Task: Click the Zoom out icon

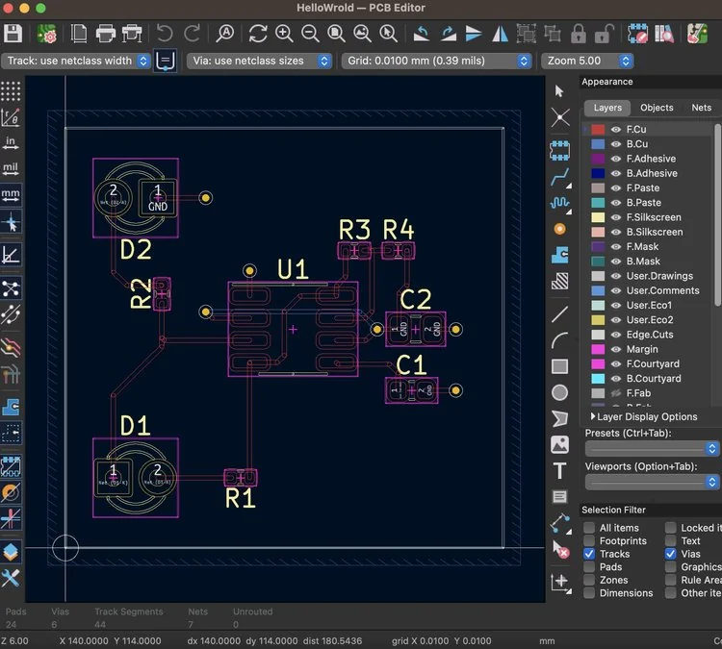Action: click(310, 34)
